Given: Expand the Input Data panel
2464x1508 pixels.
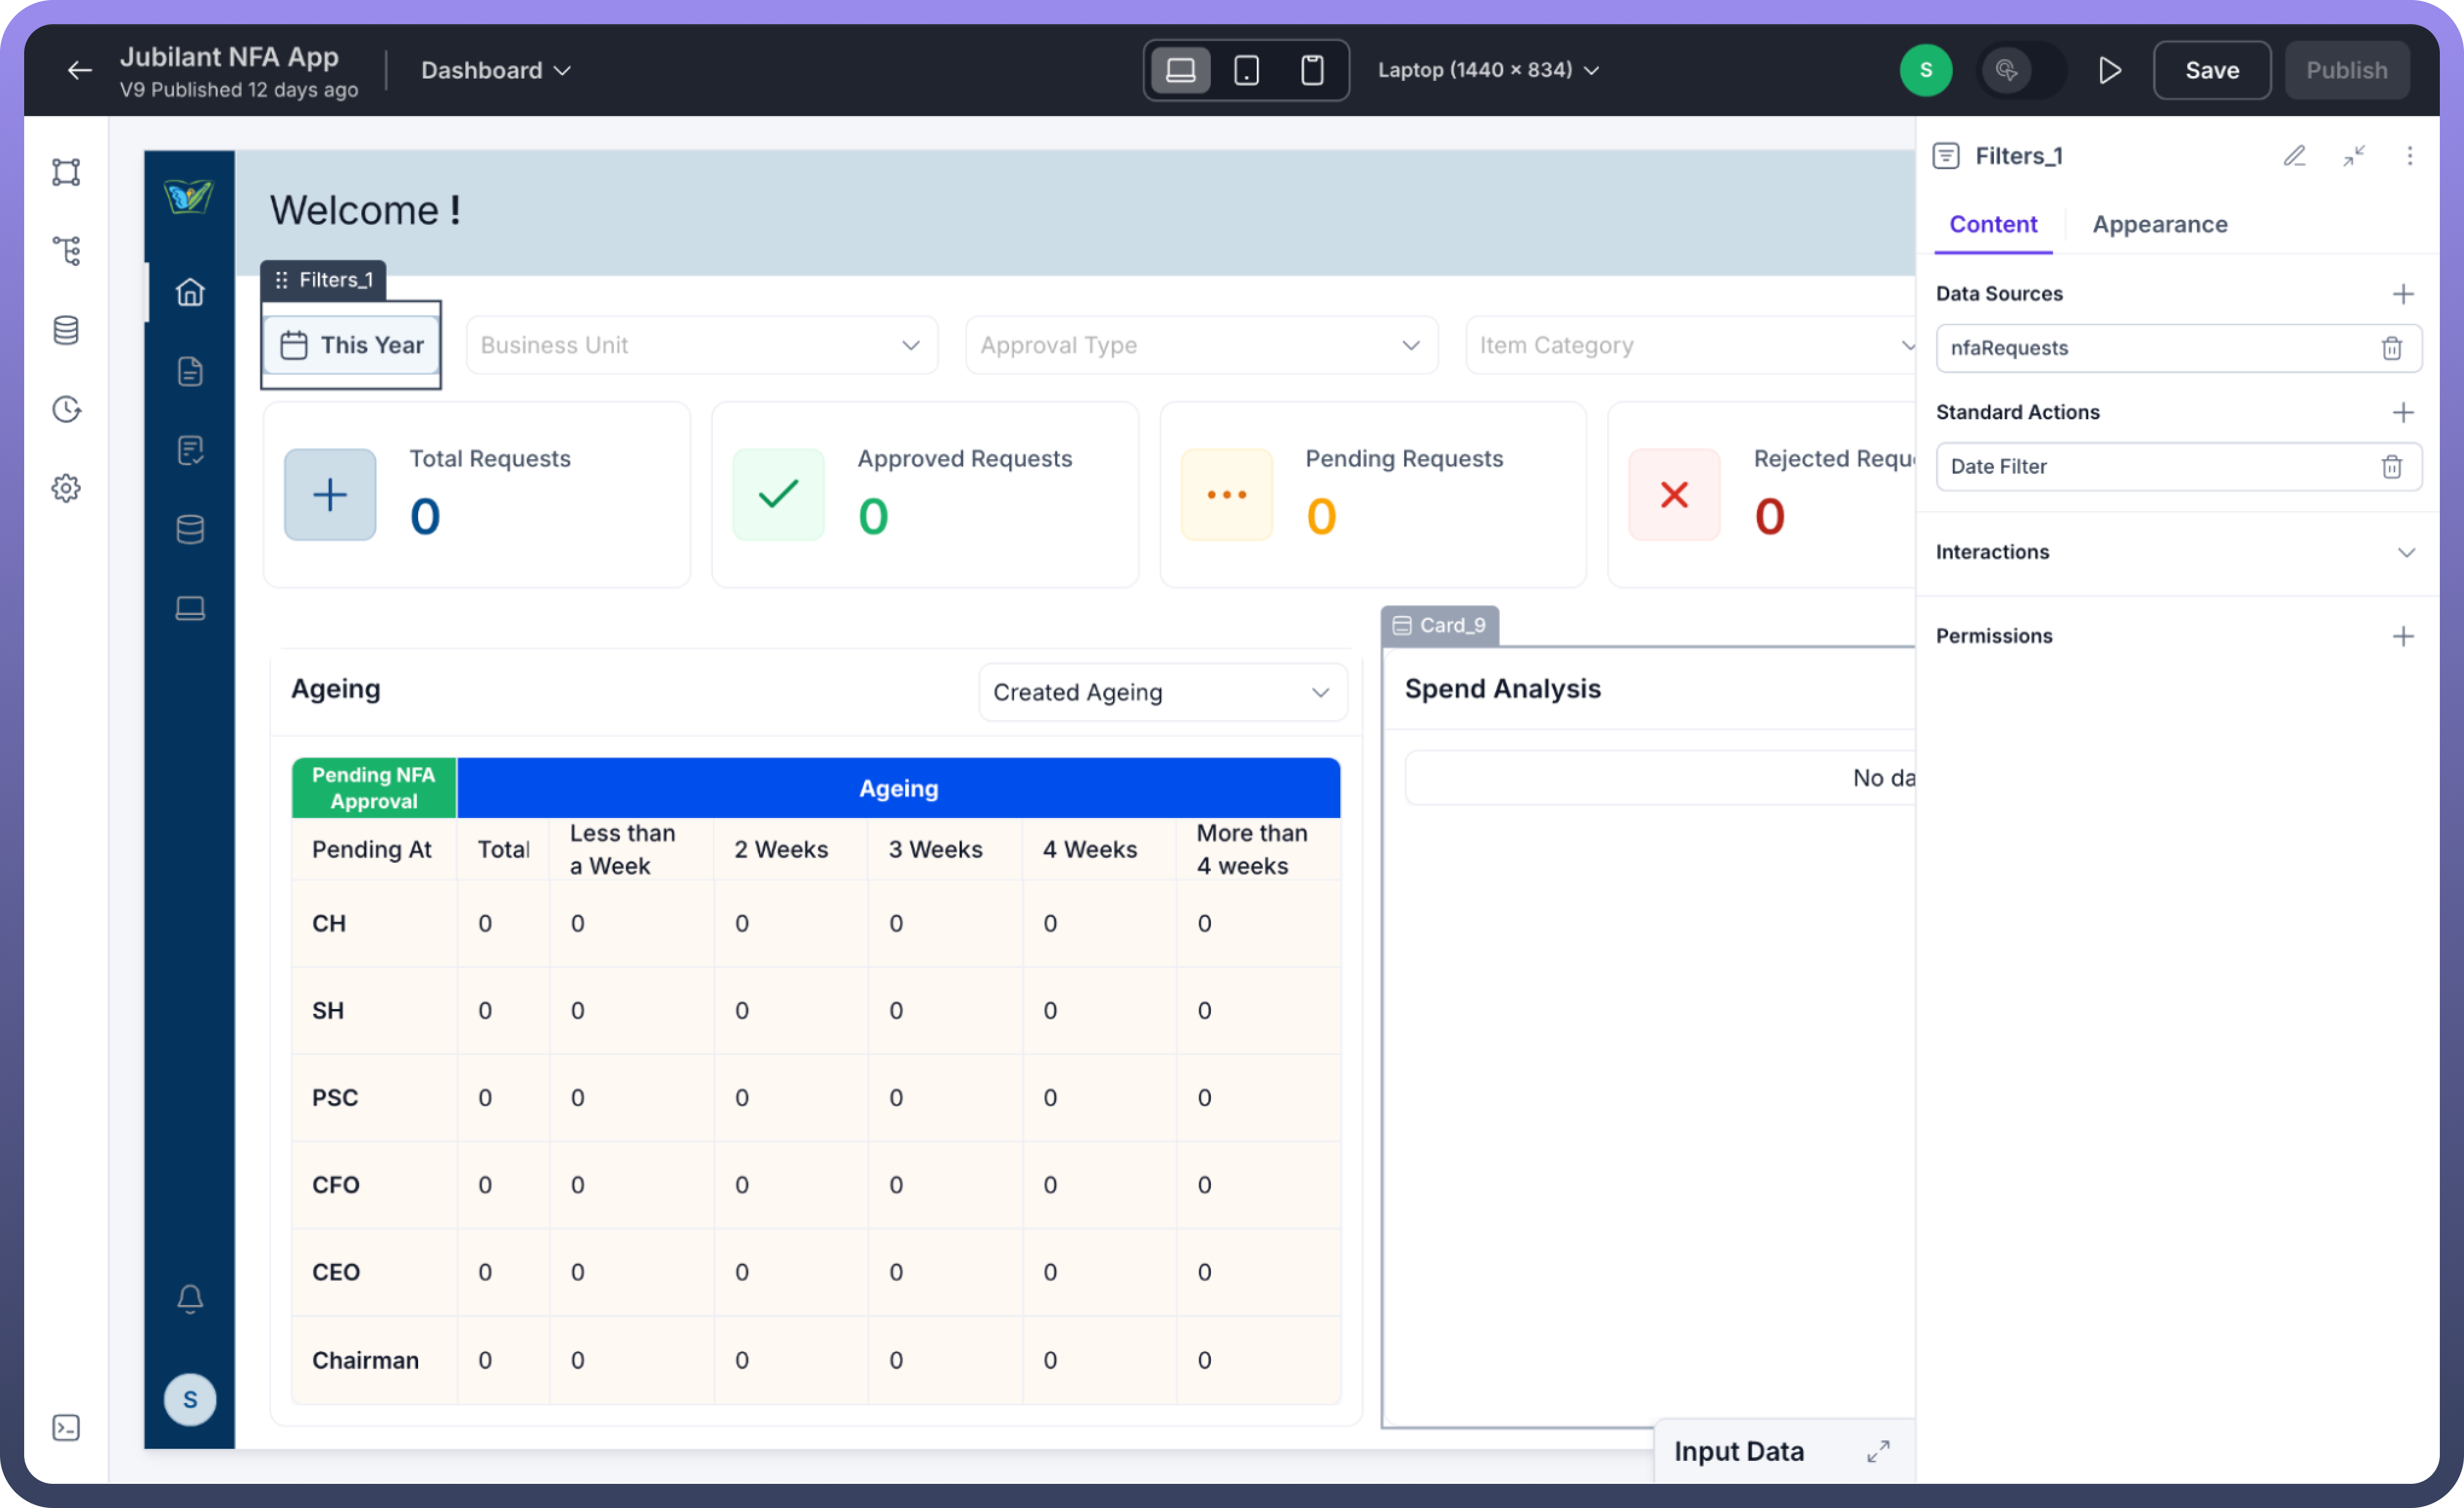Looking at the screenshot, I should click(x=1878, y=1451).
